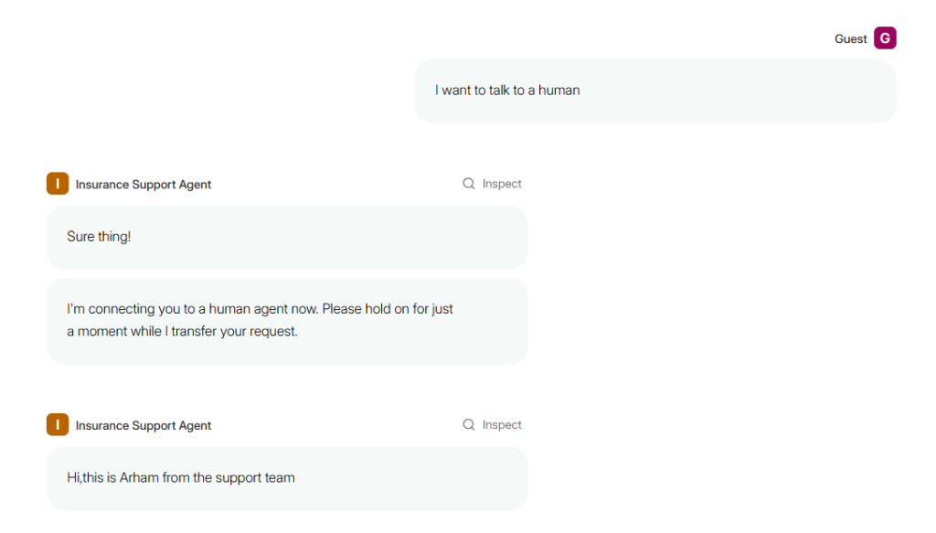Click "human agent" in the connecting message

pyautogui.click(x=248, y=309)
